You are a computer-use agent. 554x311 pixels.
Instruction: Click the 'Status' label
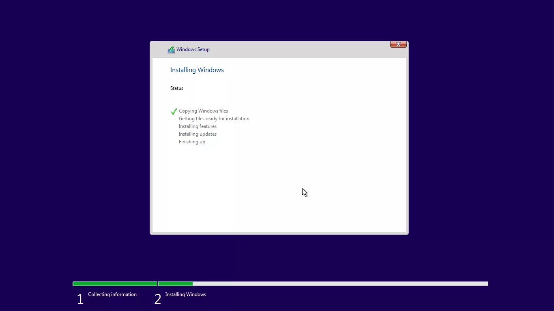click(x=177, y=88)
